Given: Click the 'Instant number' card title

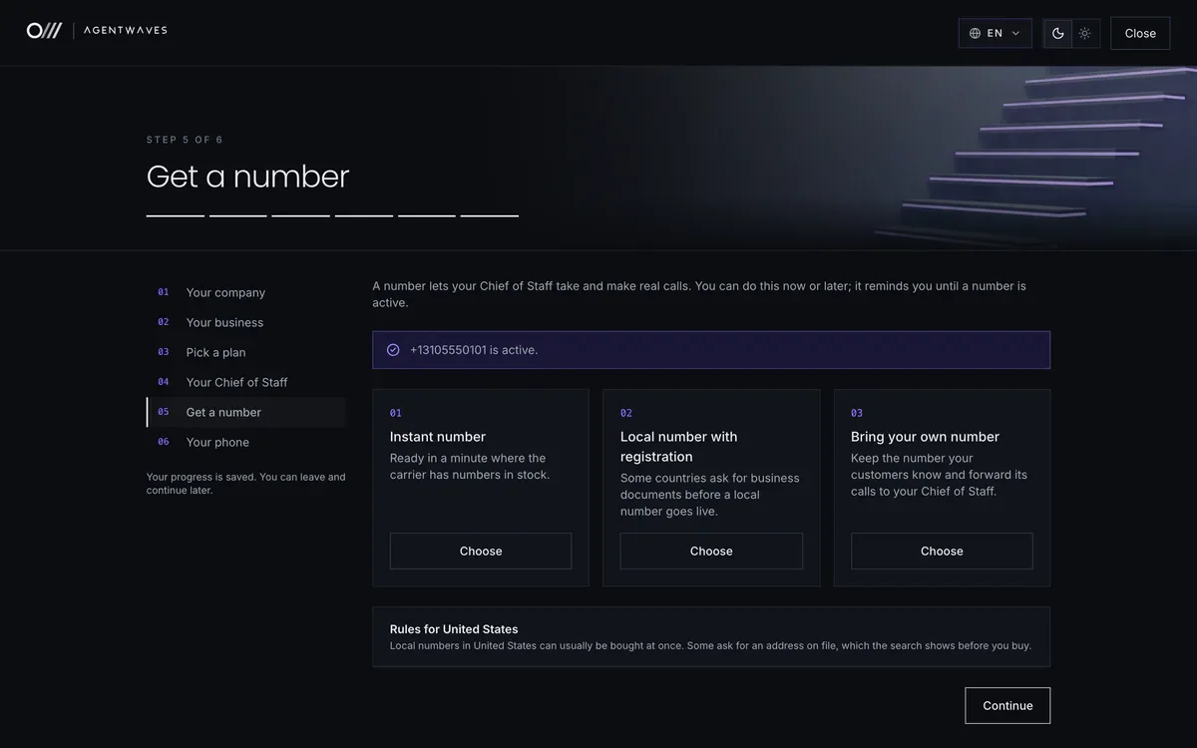Looking at the screenshot, I should 438,437.
